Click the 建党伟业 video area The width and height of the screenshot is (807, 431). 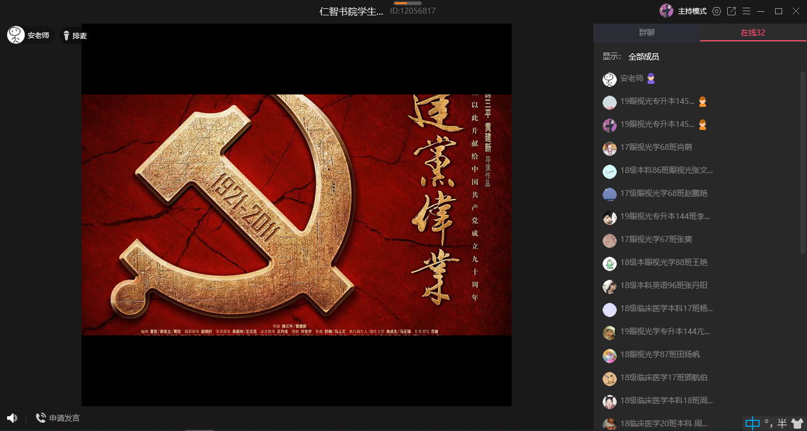click(x=297, y=215)
